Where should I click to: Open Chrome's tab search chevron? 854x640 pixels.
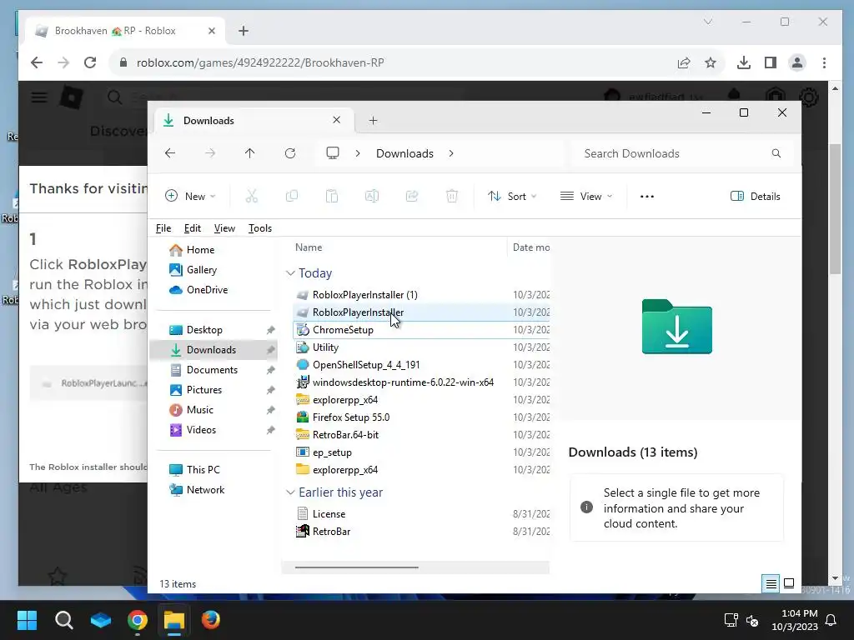(707, 22)
